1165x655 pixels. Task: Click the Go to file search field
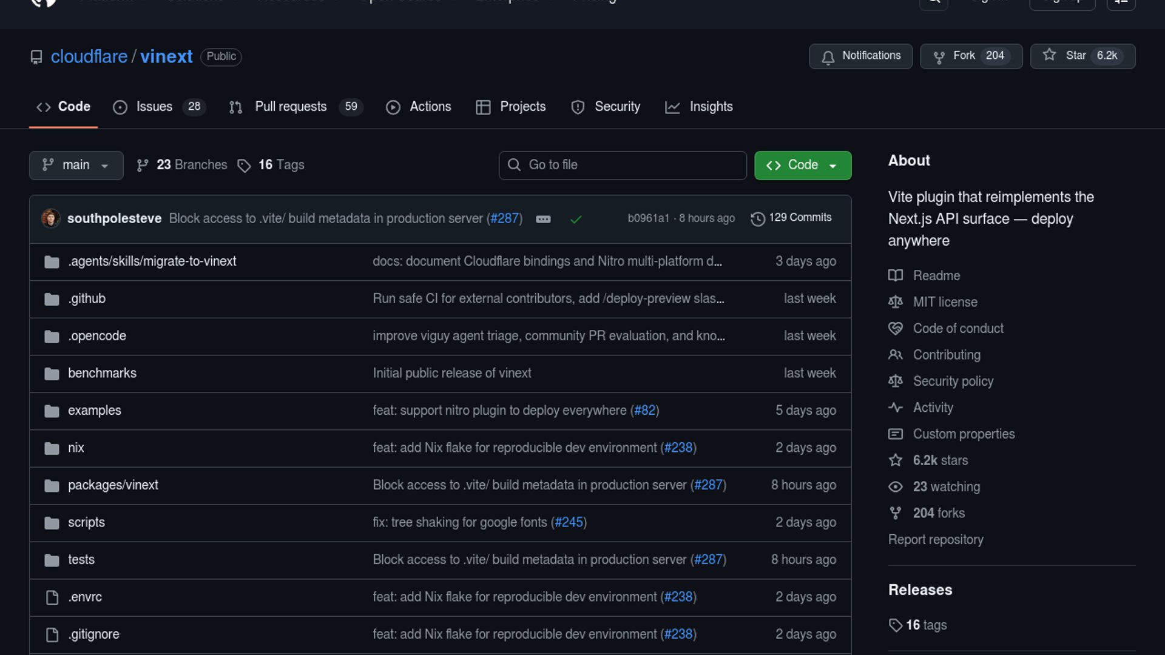(x=623, y=165)
